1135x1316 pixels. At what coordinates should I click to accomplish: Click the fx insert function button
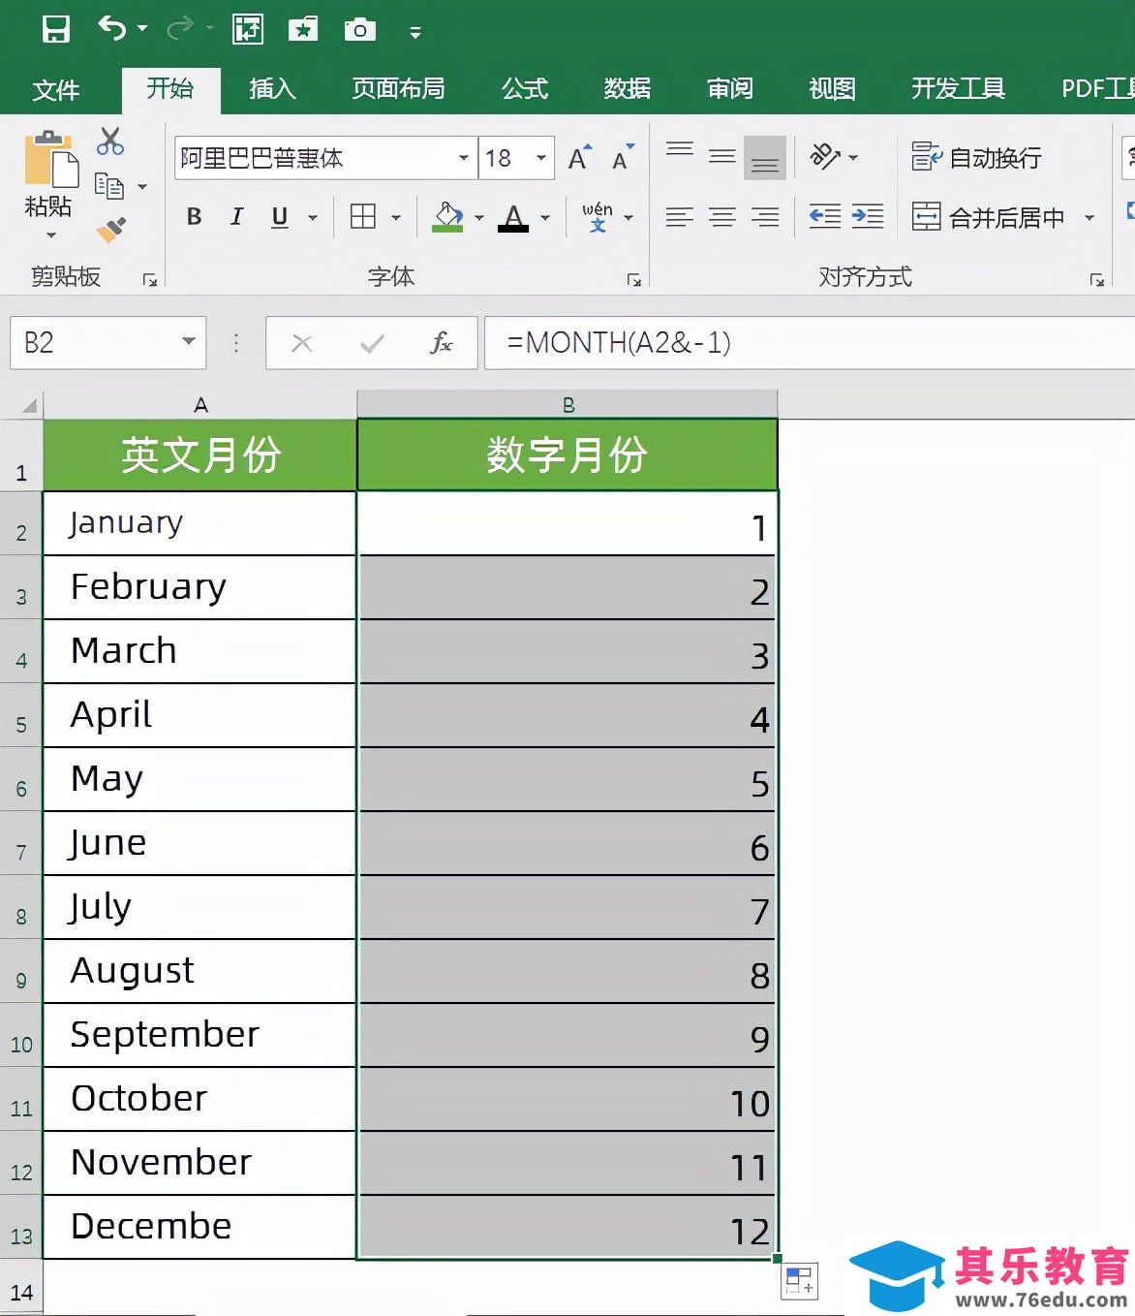click(x=442, y=343)
